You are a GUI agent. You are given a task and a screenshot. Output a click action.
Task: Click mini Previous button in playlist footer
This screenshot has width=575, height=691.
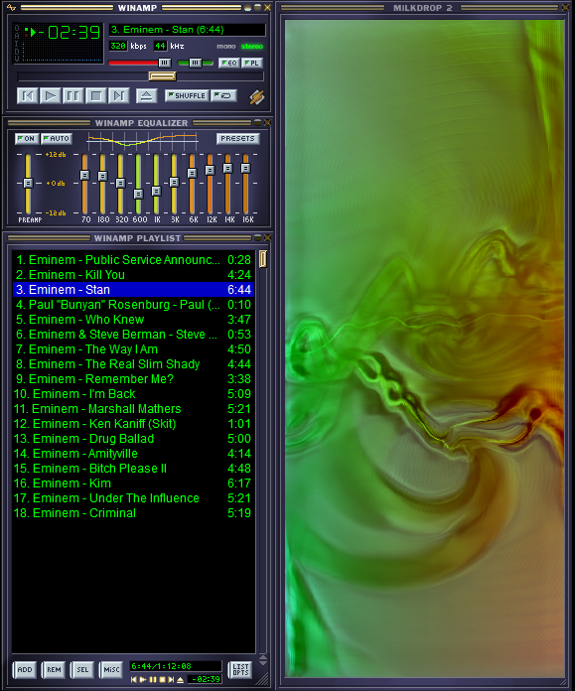pyautogui.click(x=134, y=679)
